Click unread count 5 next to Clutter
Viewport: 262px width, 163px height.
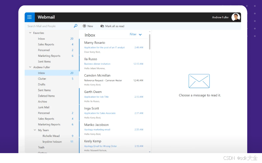[x=73, y=79]
